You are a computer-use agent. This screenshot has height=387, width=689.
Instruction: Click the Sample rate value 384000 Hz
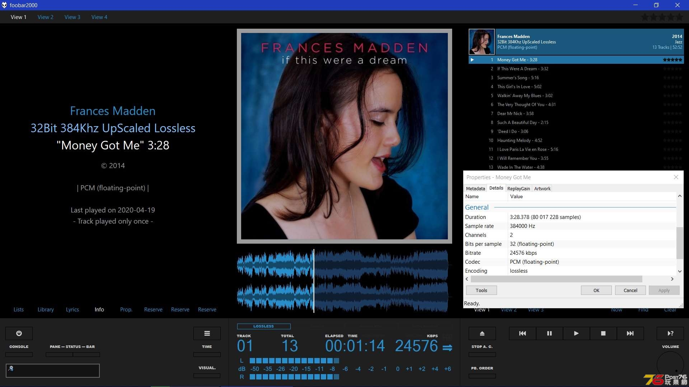[522, 226]
